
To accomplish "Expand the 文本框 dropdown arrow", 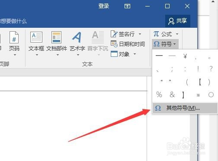I will click(x=37, y=55).
